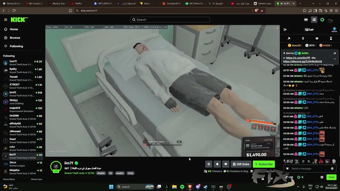The image size is (340, 191).
Task: Click the green K icon in header
Action: click(x=322, y=20)
